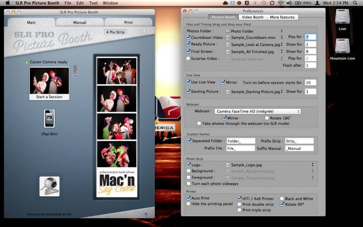
Task: Enable Rotate 180° for webcam
Action: (x=267, y=118)
